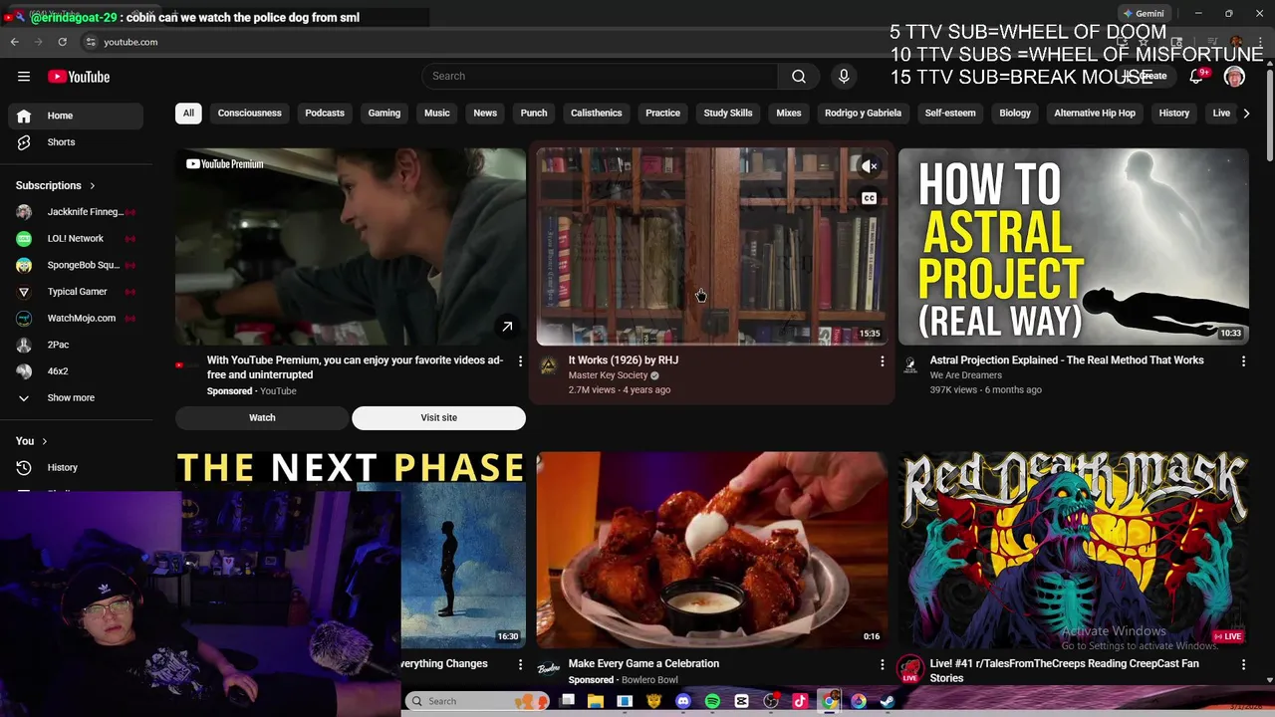Screen dimensions: 1275x717
Task: Show next category chips with arrow
Action: point(1246,114)
